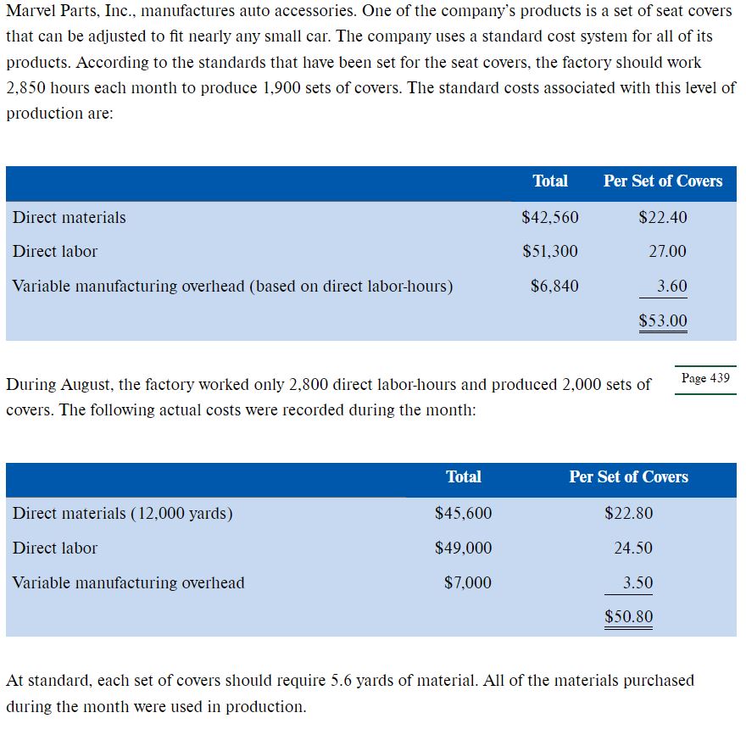Image resolution: width=746 pixels, height=735 pixels.
Task: Select the standard Direct materials total $42,560
Action: (x=550, y=217)
